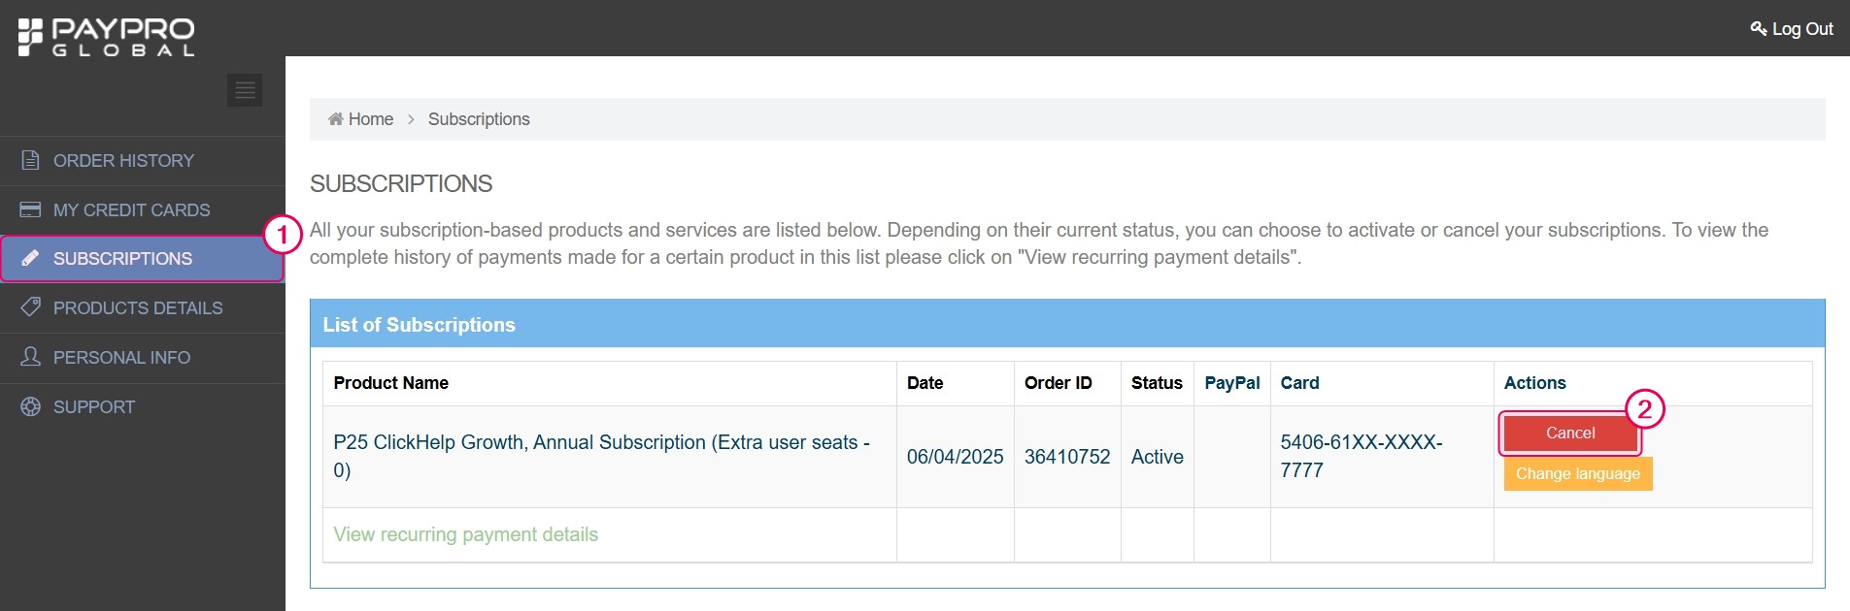
Task: Open MY CREDIT CARDS in sidebar
Action: [x=143, y=210]
